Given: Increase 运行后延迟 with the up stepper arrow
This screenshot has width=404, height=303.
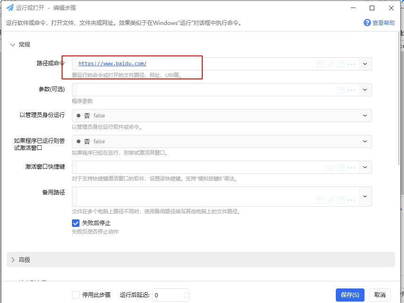Looking at the screenshot, I should point(186,293).
